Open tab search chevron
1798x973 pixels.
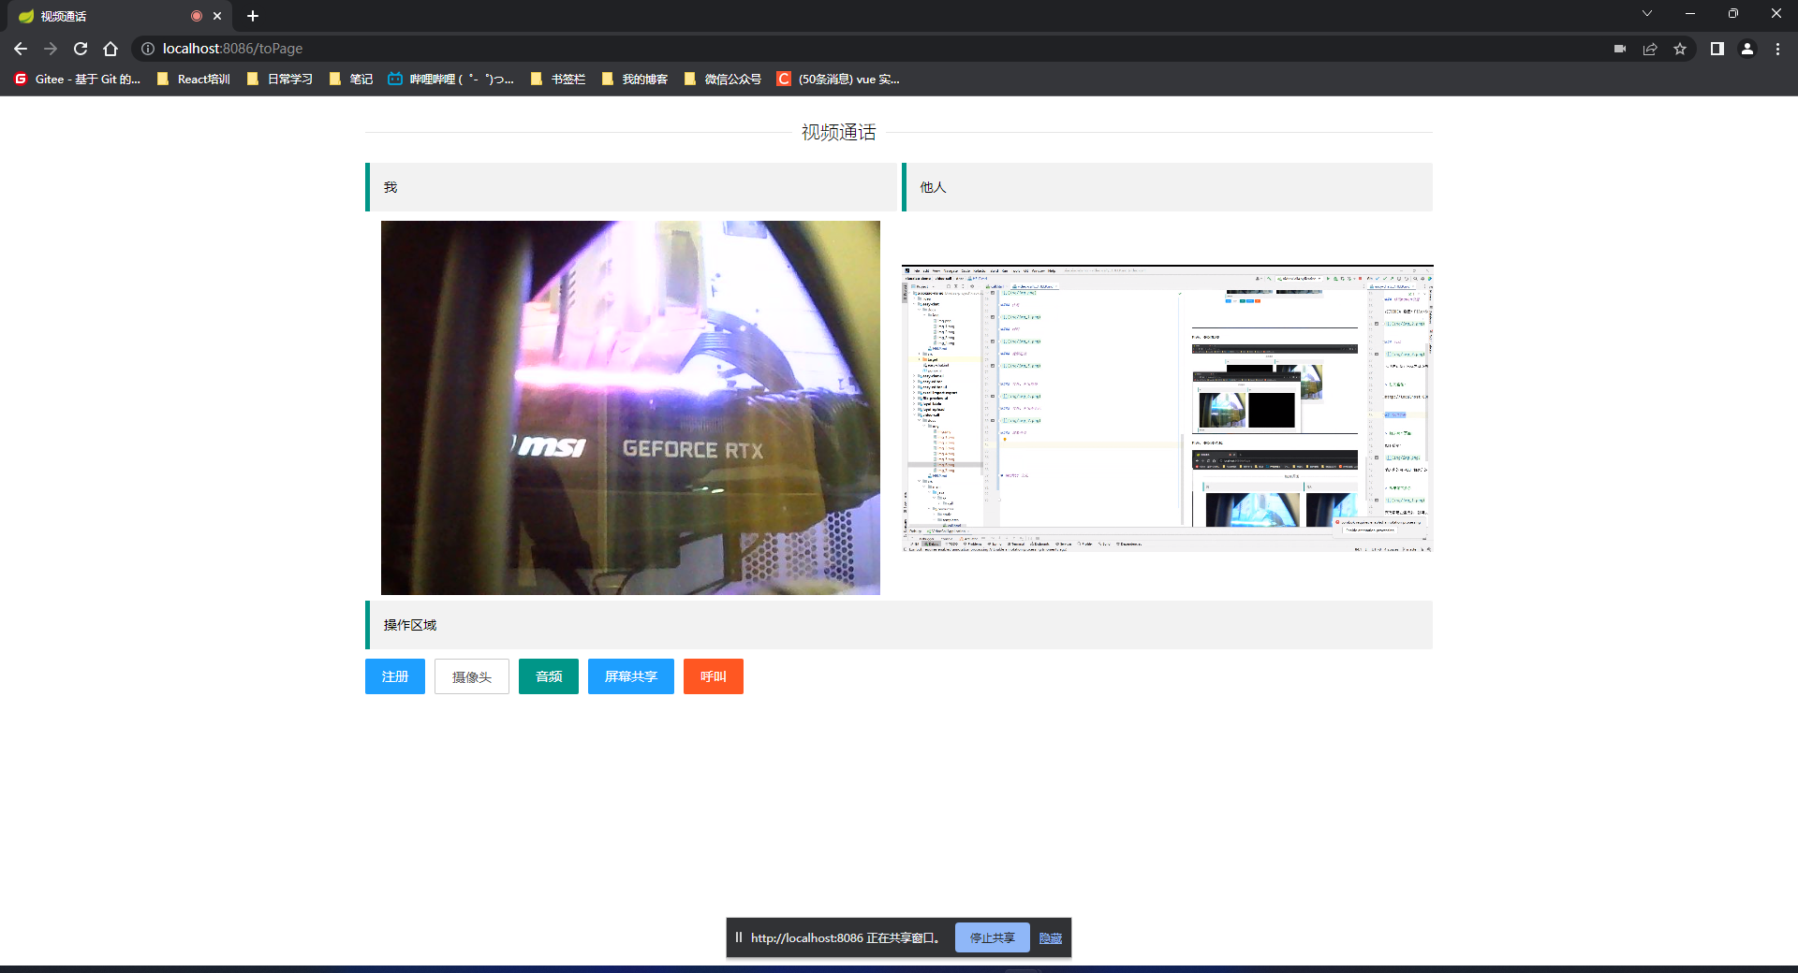tap(1647, 13)
